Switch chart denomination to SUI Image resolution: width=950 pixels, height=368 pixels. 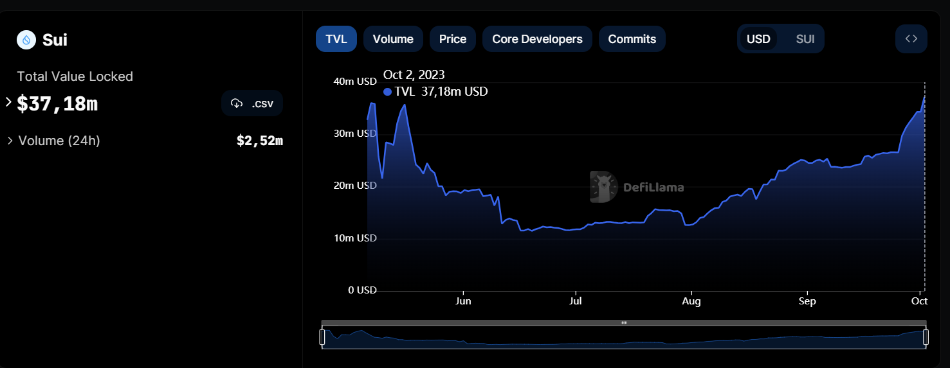[x=805, y=39]
